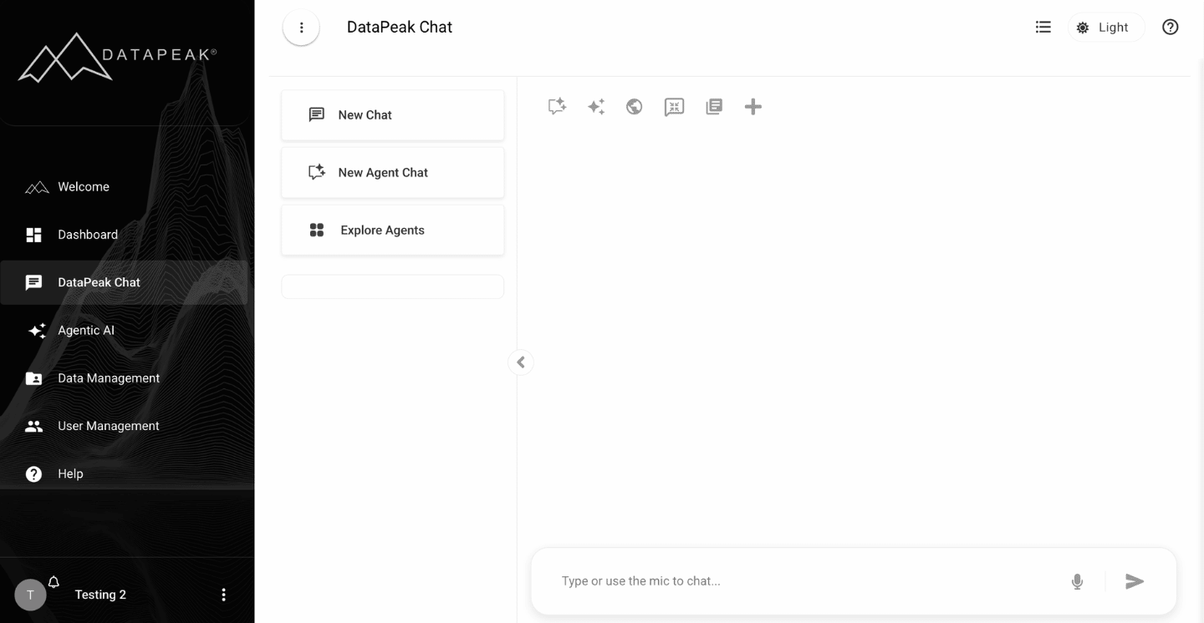Open the three-dot menu beside Testing 2
Image resolution: width=1204 pixels, height=623 pixels.
(223, 595)
